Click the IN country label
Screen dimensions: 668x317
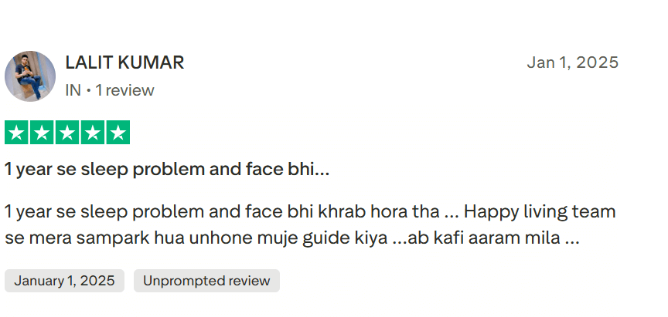[x=73, y=90]
